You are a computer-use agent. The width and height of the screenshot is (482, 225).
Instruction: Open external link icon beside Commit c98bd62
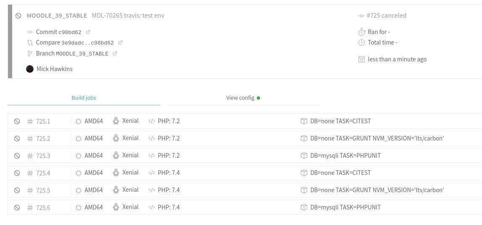point(88,32)
